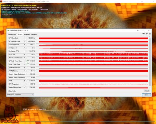This screenshot has height=124, width=156.
Task: Open the GPU-Z hamburger menu icon
Action: click(150, 34)
